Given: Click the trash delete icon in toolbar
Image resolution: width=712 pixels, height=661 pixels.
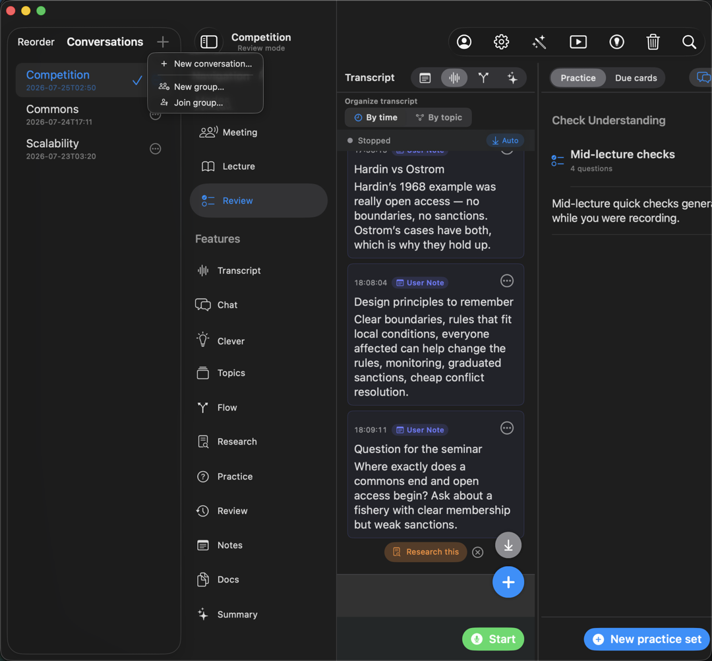Looking at the screenshot, I should tap(653, 42).
